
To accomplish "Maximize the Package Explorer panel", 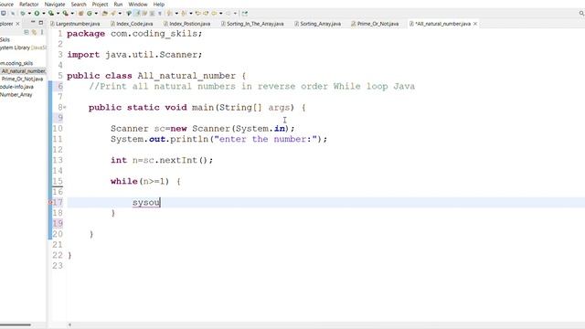I will coord(41,23).
